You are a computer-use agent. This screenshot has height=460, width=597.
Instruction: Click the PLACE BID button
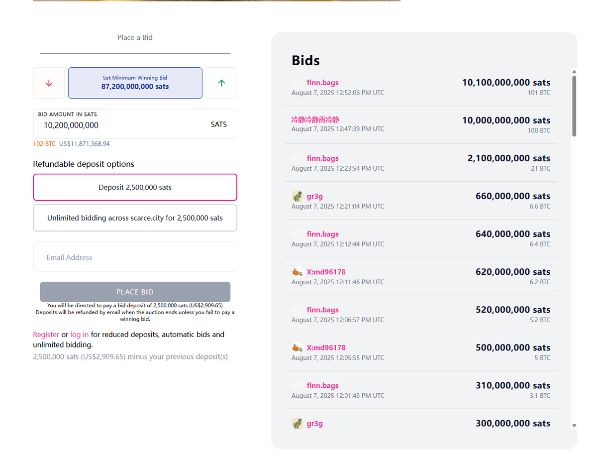pyautogui.click(x=135, y=292)
